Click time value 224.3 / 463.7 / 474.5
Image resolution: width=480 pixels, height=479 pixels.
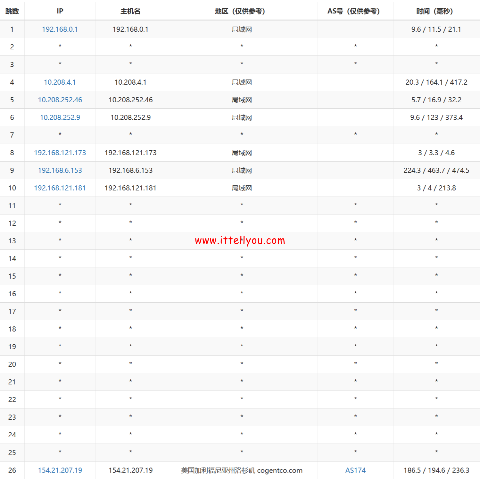pos(436,170)
